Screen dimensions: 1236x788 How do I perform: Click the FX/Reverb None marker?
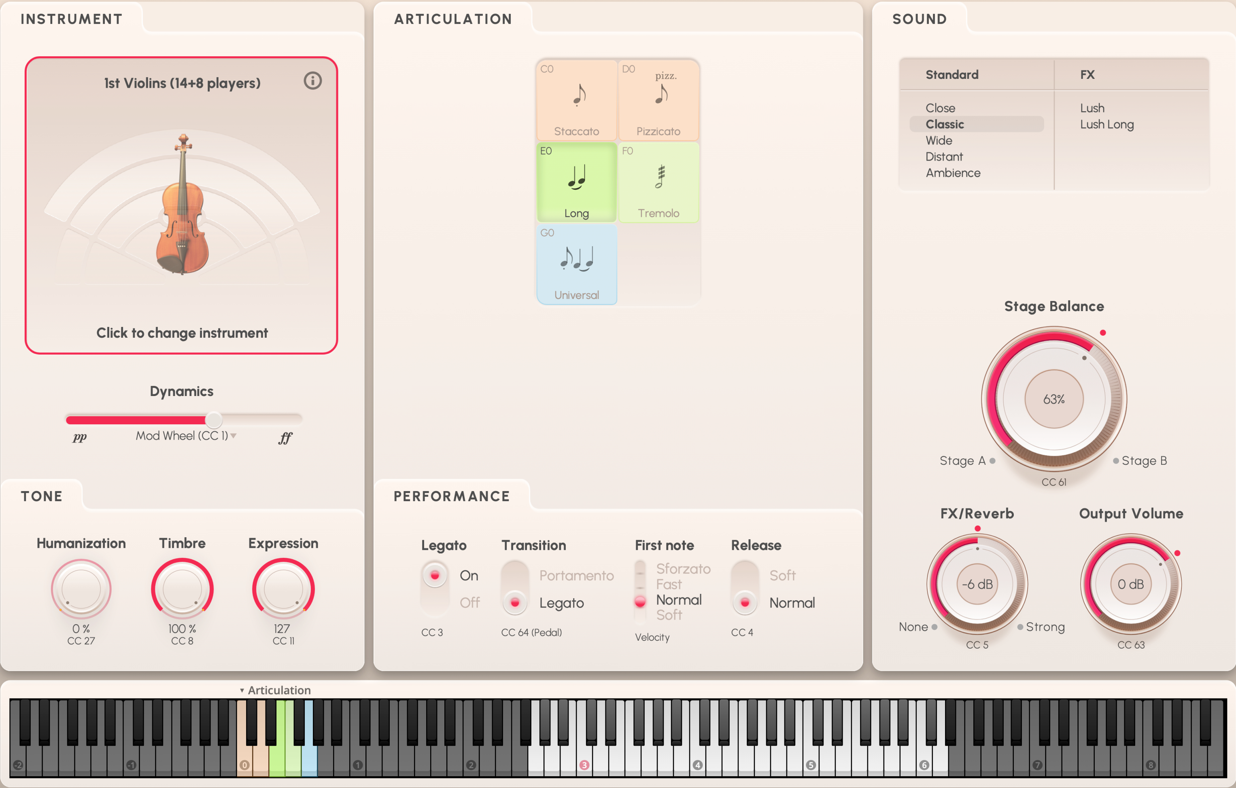coord(934,627)
